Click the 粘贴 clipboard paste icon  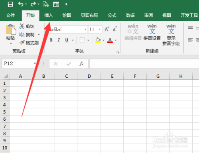tap(11, 29)
